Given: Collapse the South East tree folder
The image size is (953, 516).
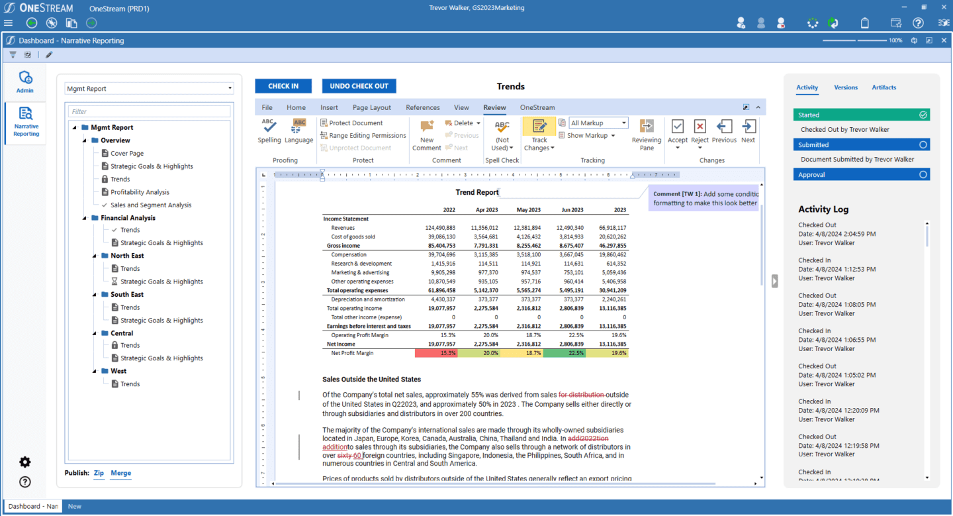Looking at the screenshot, I should click(95, 295).
